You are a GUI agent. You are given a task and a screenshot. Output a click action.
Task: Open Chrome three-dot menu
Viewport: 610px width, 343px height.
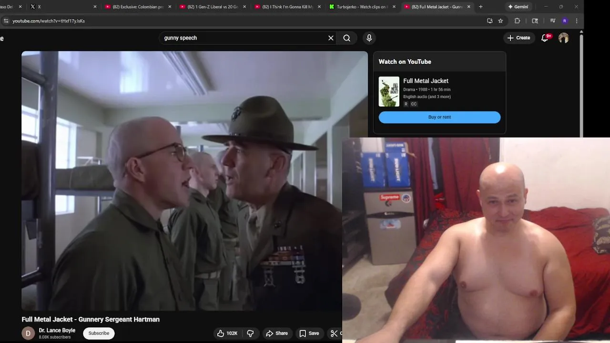tap(577, 21)
